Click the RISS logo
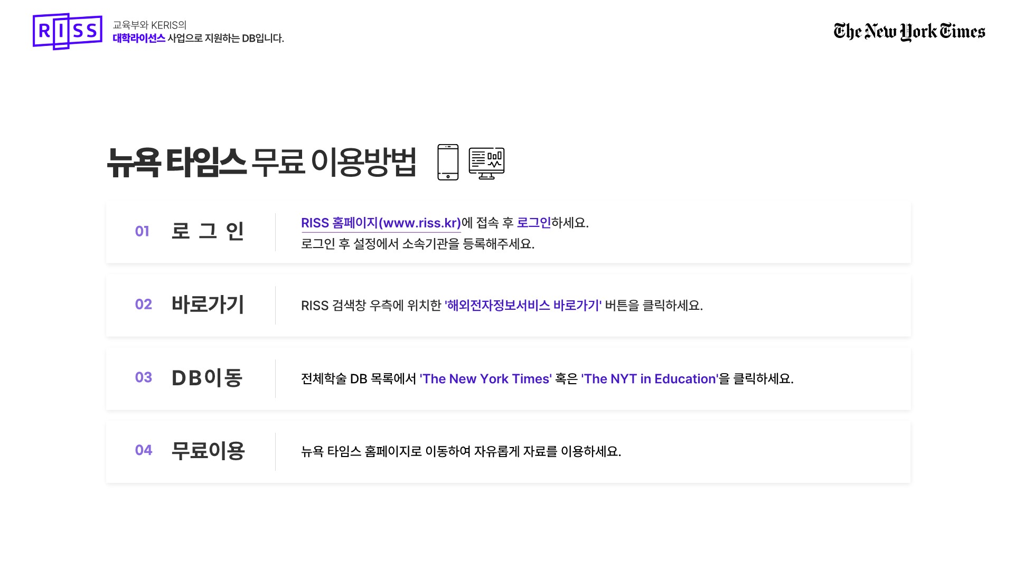This screenshot has width=1014, height=570. pos(68,32)
